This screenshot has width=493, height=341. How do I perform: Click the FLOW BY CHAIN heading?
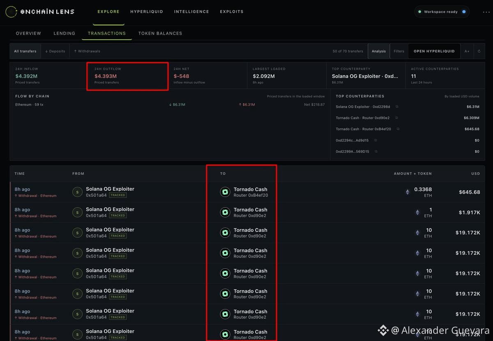point(32,96)
